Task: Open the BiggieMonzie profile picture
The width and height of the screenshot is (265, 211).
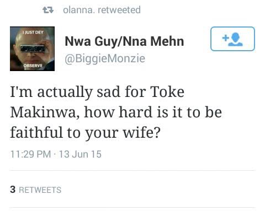Action: 32,48
